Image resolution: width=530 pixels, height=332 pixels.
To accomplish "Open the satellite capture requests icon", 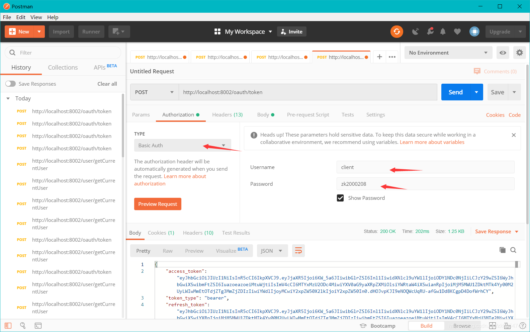I will coord(415,31).
